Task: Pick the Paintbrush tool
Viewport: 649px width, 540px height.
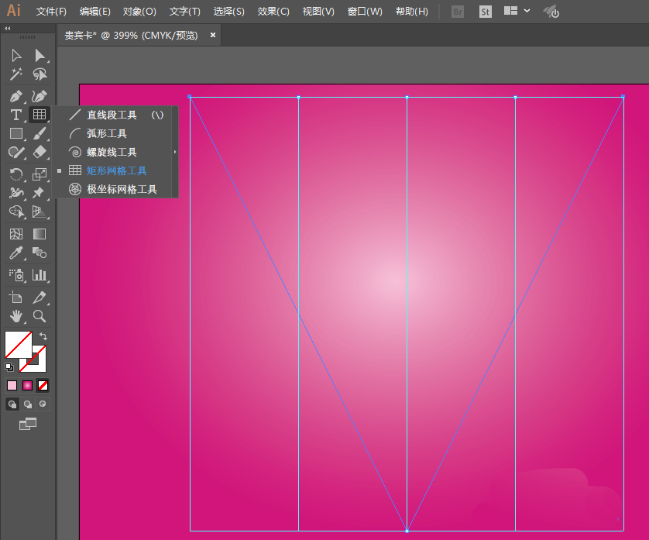Action: pos(39,133)
